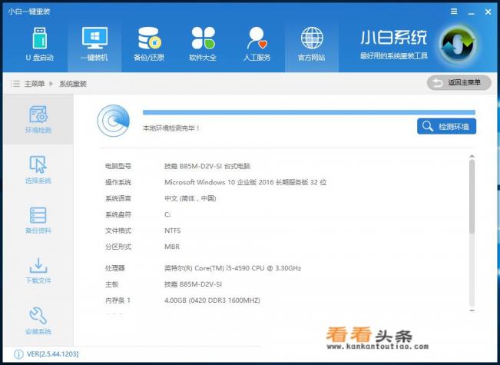The width and height of the screenshot is (500, 365).
Task: Go to the 选择系统 step
Action: click(x=38, y=170)
